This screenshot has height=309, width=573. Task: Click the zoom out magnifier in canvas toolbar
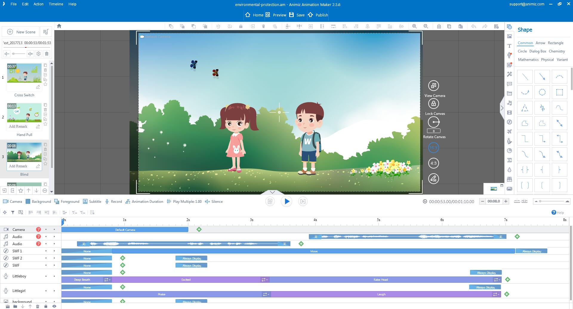(x=426, y=26)
